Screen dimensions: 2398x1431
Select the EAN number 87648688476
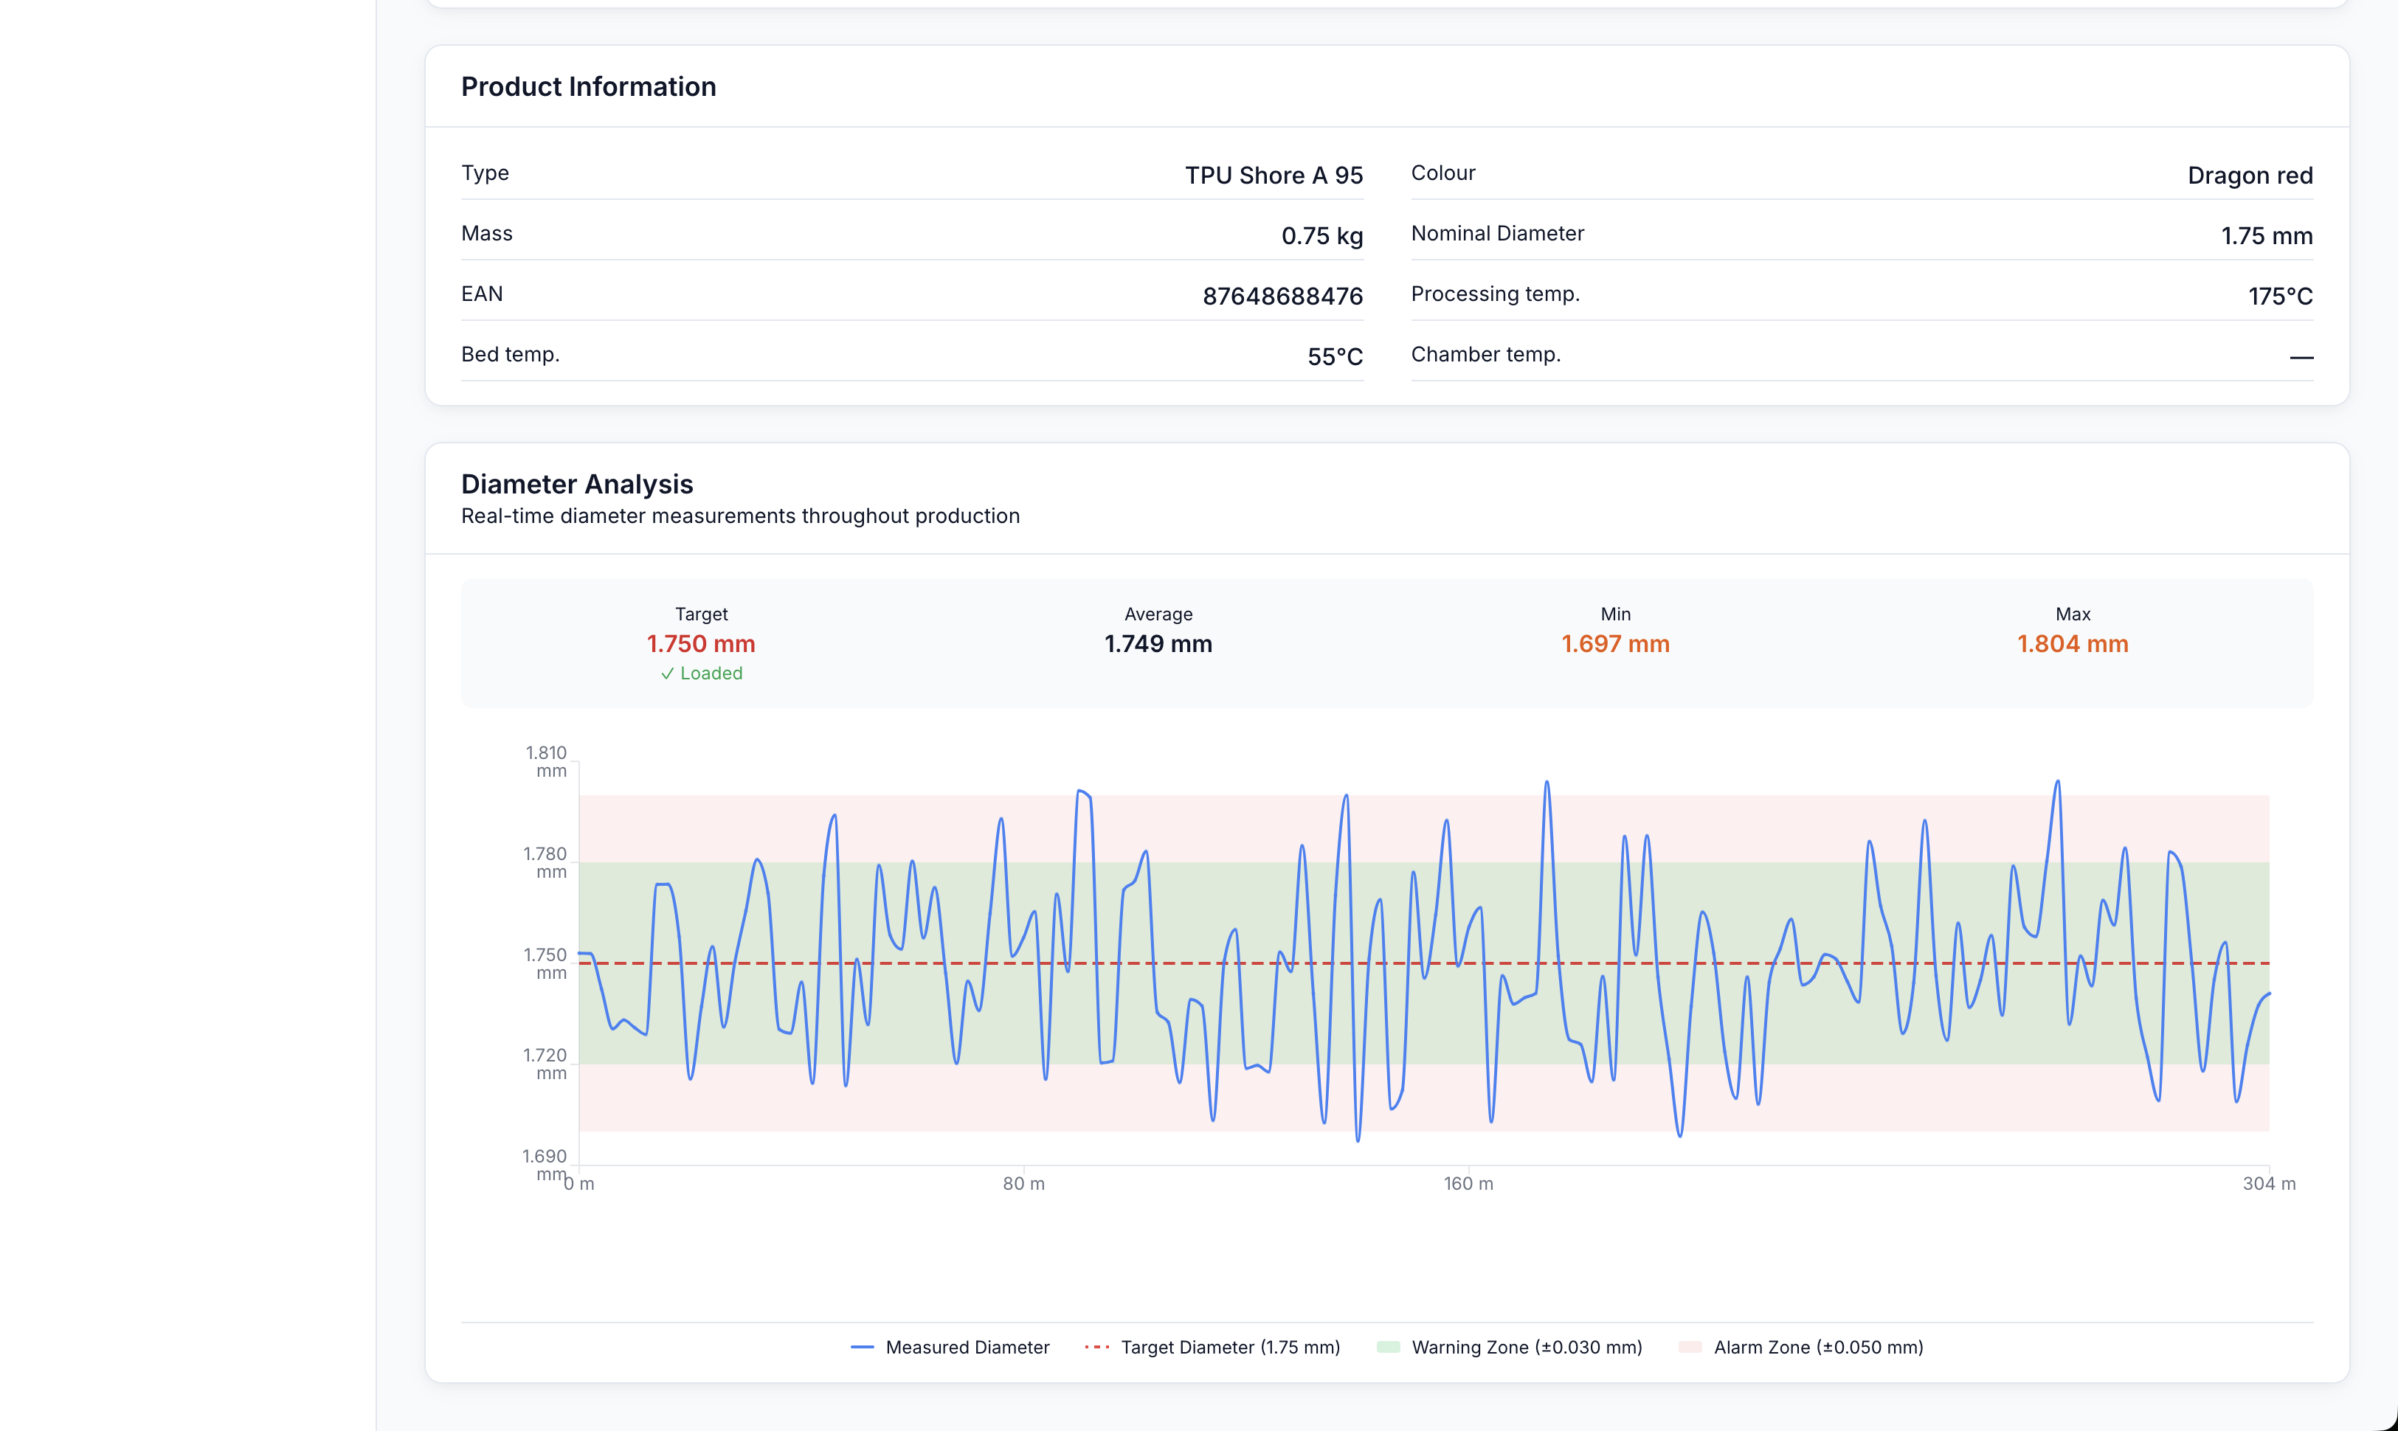(x=1282, y=296)
